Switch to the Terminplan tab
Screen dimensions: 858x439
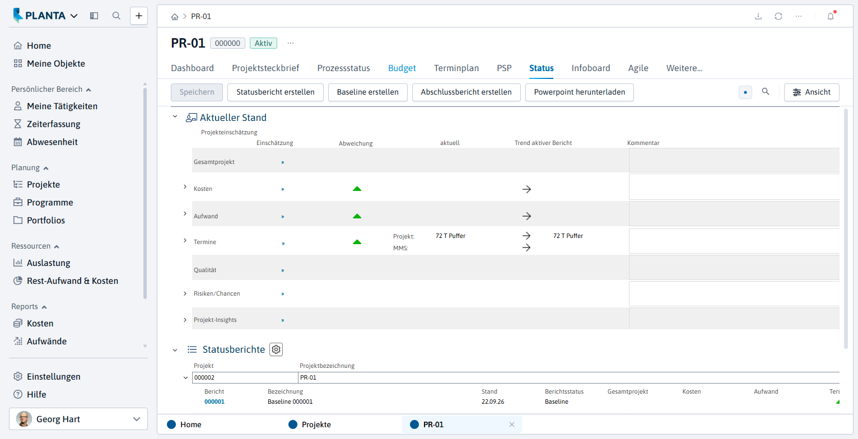pyautogui.click(x=456, y=68)
